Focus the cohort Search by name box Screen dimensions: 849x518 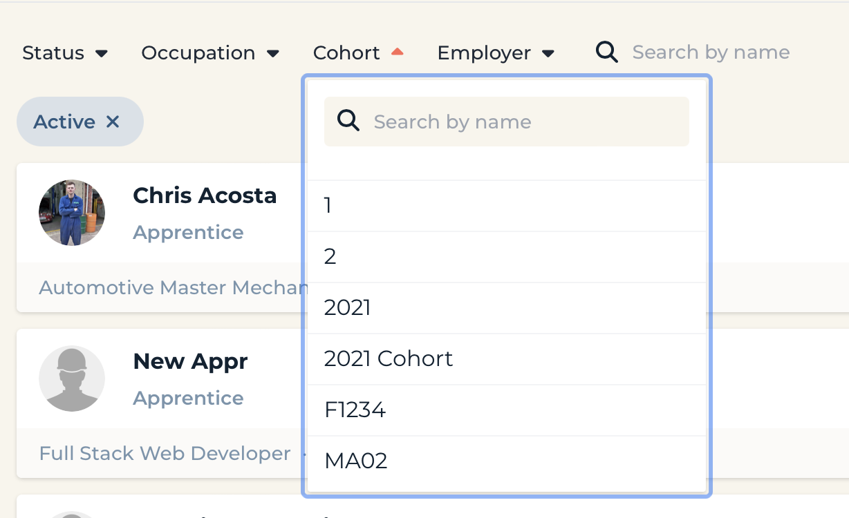507,122
